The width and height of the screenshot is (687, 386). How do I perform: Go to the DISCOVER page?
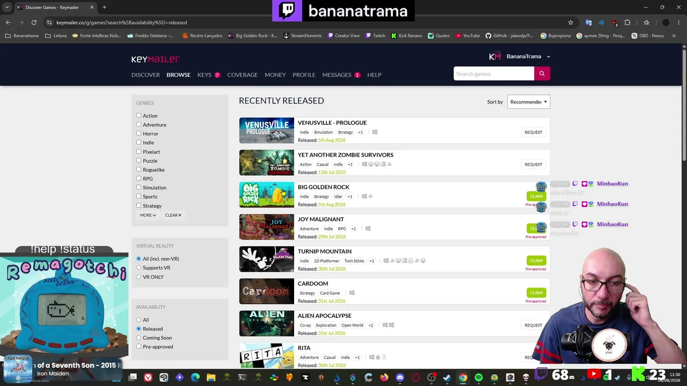[x=145, y=75]
